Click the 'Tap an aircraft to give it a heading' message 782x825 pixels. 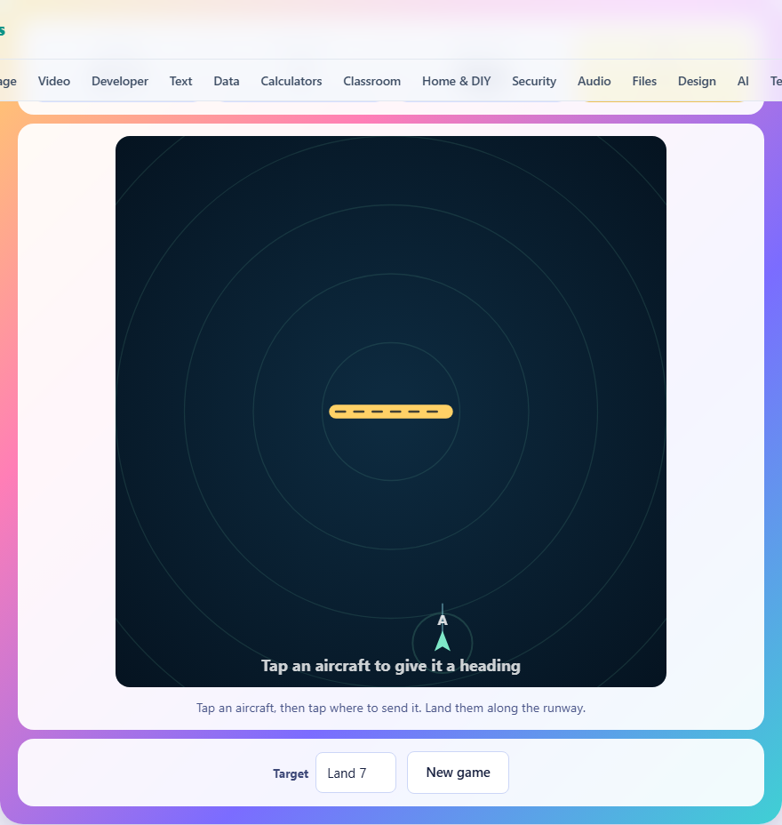[391, 666]
